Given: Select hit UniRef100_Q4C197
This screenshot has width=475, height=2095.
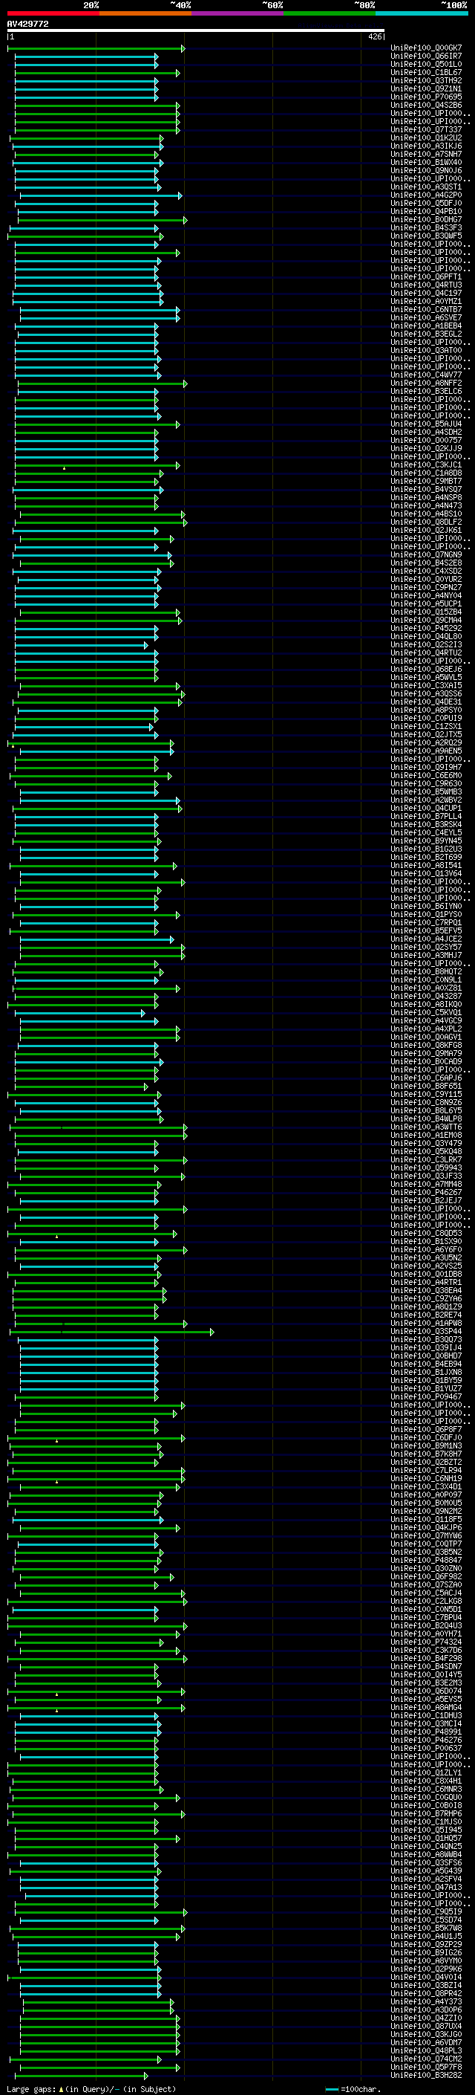Looking at the screenshot, I should [x=426, y=294].
